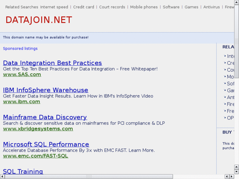Click the horizontal scrollbar's far-left arrow
The height and width of the screenshot is (179, 239).
click(x=2, y=177)
